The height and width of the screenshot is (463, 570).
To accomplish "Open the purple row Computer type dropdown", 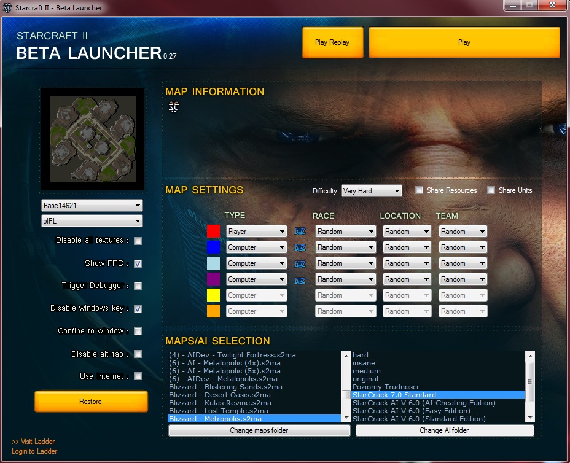I will tap(256, 279).
